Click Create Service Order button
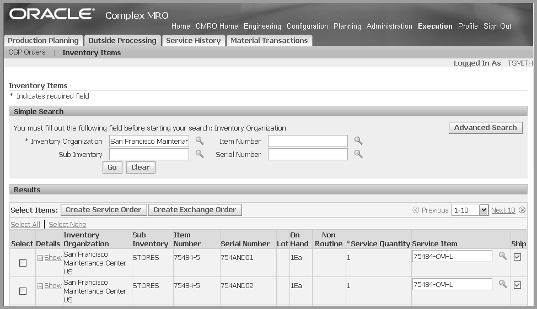The width and height of the screenshot is (537, 309). point(104,210)
